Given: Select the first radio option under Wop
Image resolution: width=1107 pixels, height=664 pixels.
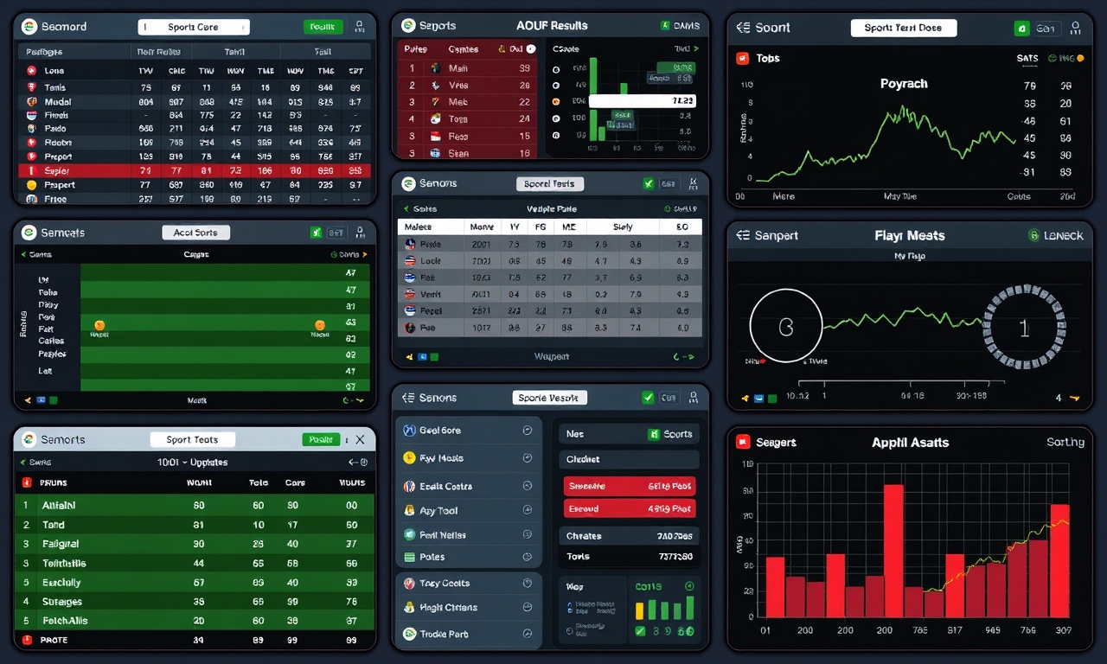Looking at the screenshot, I should 568,603.
